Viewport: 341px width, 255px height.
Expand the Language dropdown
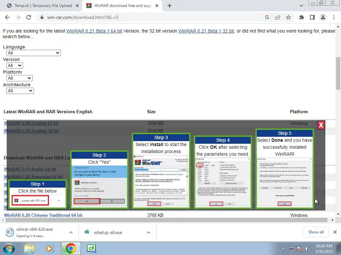tap(34, 53)
